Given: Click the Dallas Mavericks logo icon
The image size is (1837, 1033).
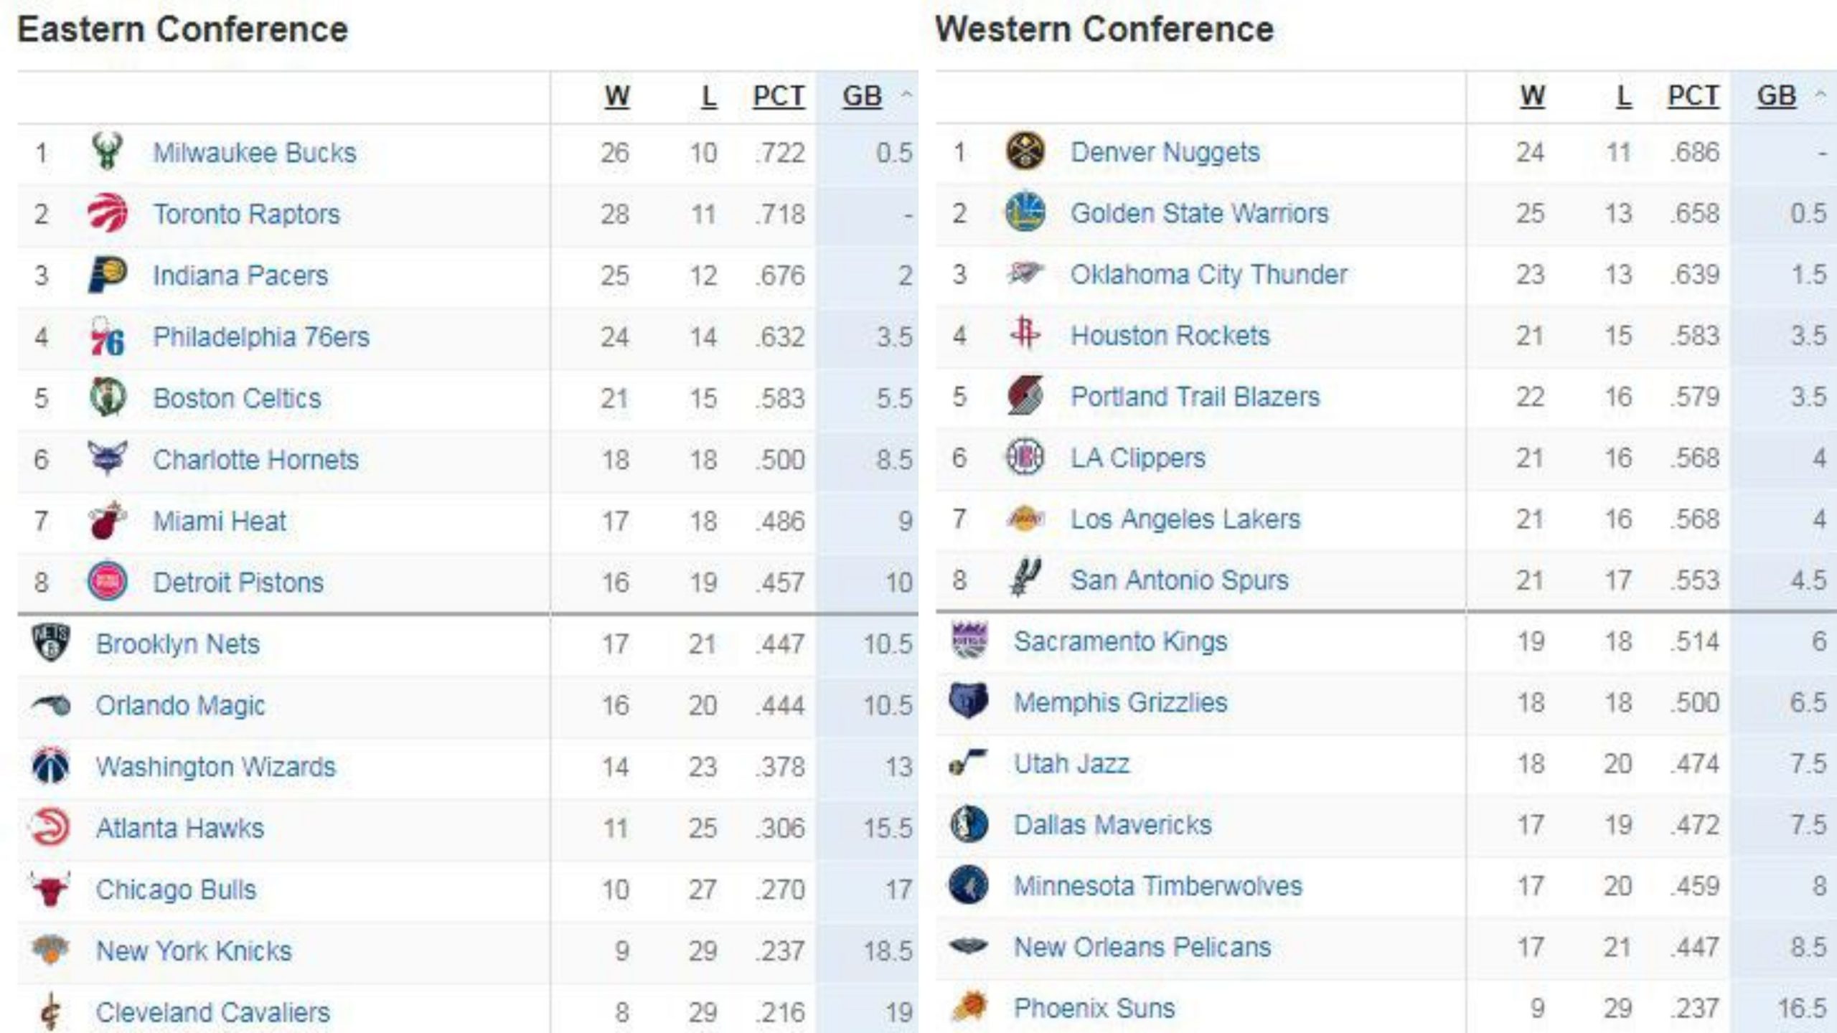Looking at the screenshot, I should coord(968,825).
